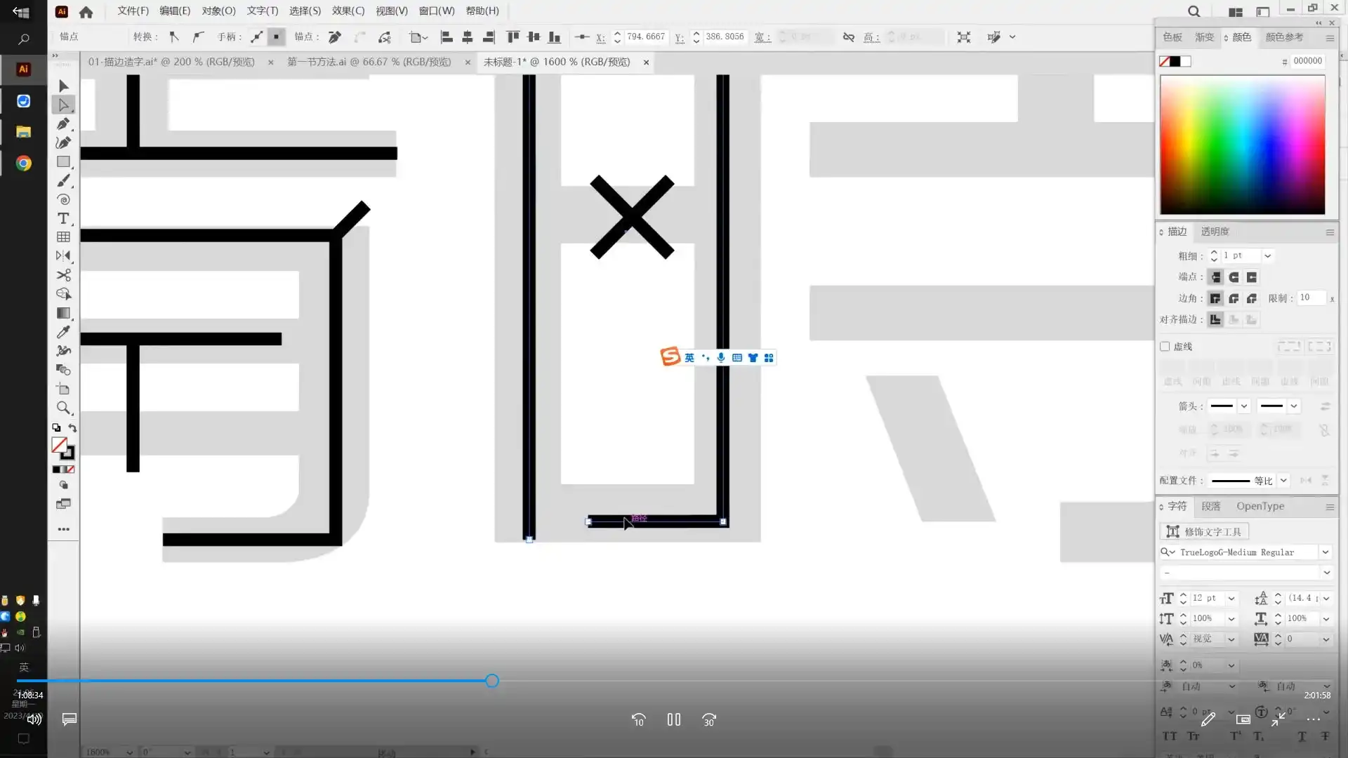The width and height of the screenshot is (1348, 758).
Task: Select the black Selection tool arrow
Action: tap(63, 86)
